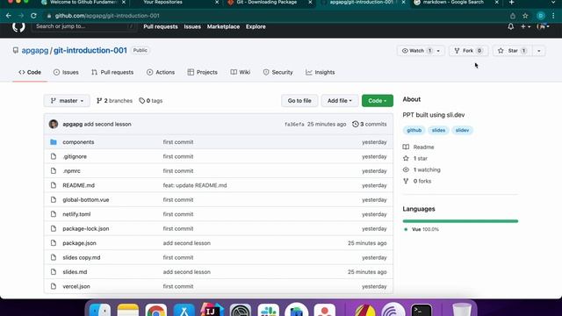The width and height of the screenshot is (562, 316).
Task: Reload the page with refresh icon
Action: pyautogui.click(x=33, y=16)
